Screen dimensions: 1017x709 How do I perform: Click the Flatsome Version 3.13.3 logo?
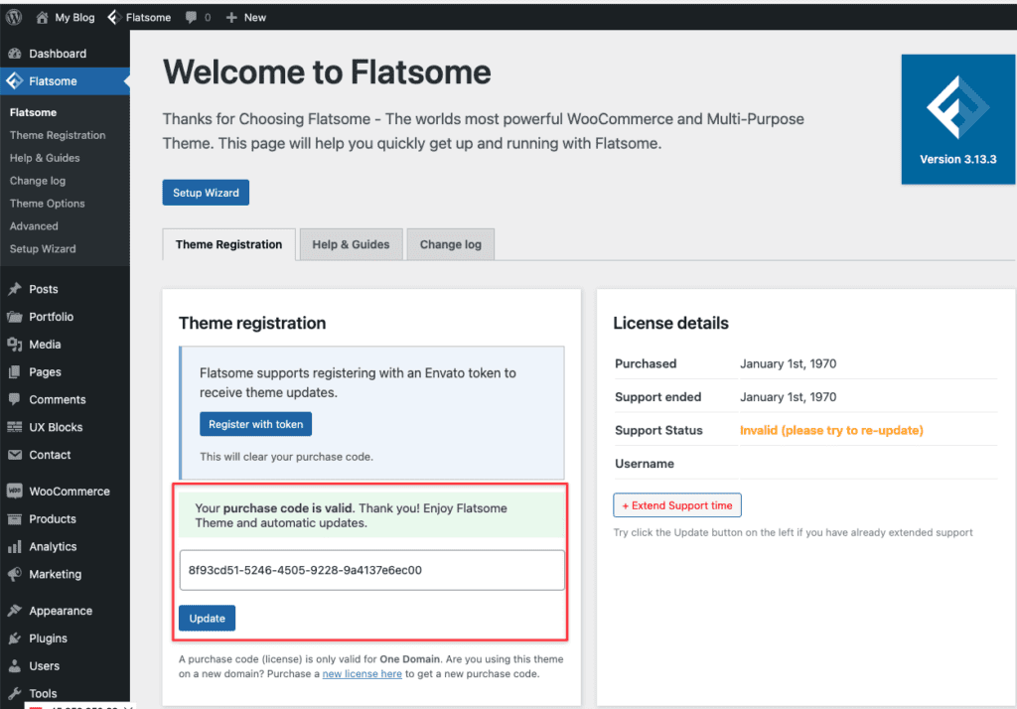(x=958, y=119)
